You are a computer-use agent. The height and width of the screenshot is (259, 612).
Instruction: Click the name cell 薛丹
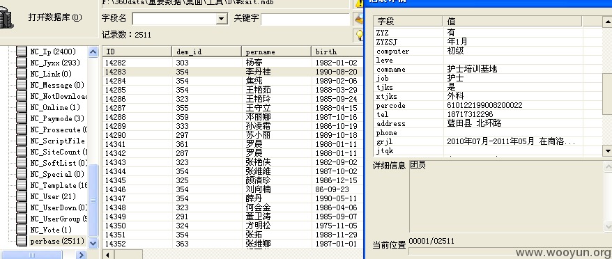[254, 198]
